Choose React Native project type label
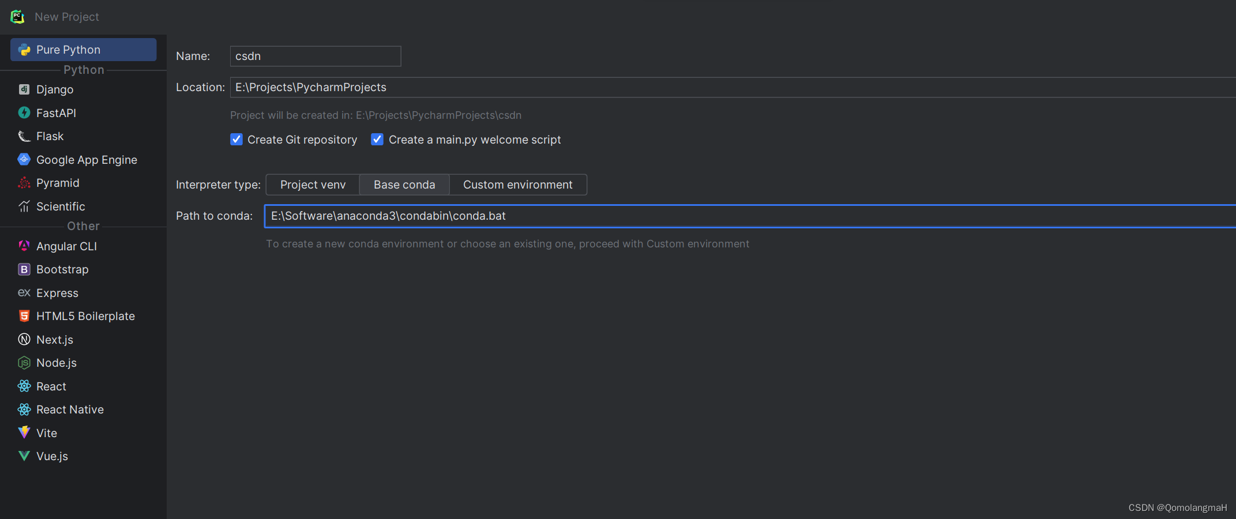 coord(70,409)
